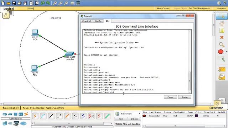228x128 pixels.
Task: Click the Zoom Reset magnifier icon
Action: click(x=60, y=3)
